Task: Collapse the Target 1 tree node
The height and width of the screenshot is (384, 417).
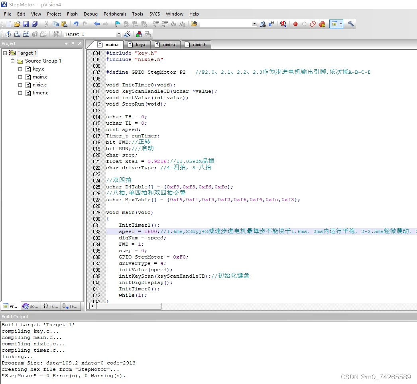Action: (5, 53)
